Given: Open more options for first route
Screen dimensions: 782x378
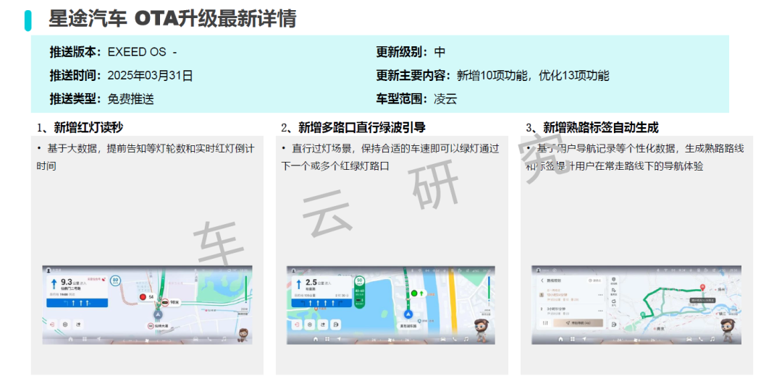Looking at the screenshot, I should point(600,295).
